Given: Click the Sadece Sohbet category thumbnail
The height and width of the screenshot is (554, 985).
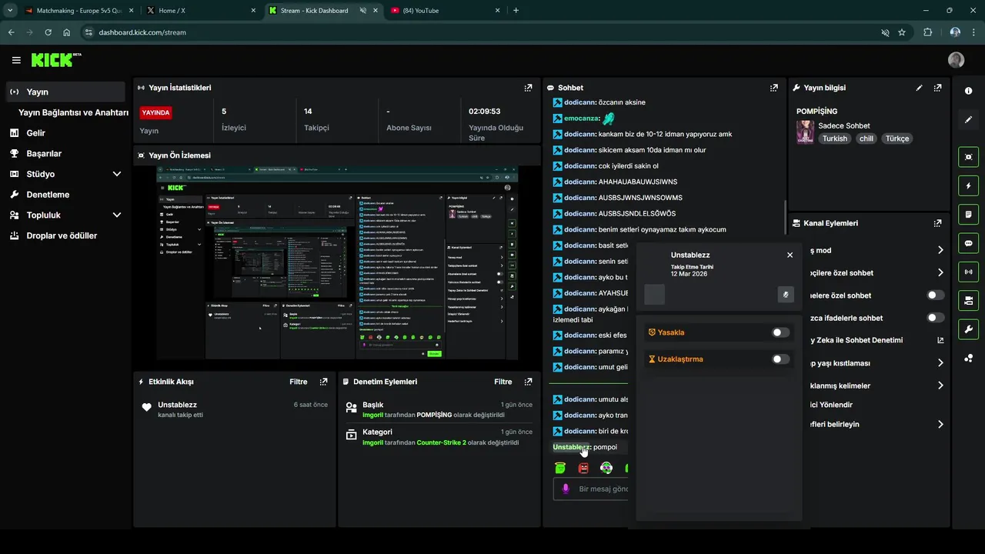Looking at the screenshot, I should (x=805, y=132).
